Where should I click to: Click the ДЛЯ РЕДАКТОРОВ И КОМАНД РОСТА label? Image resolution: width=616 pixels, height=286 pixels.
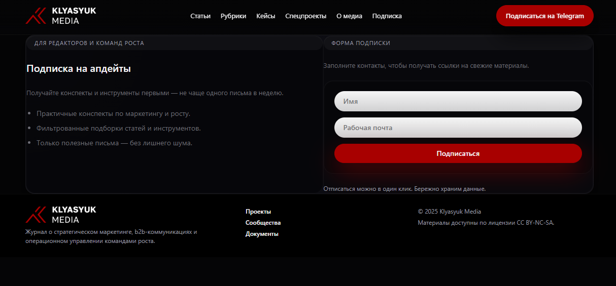point(89,43)
